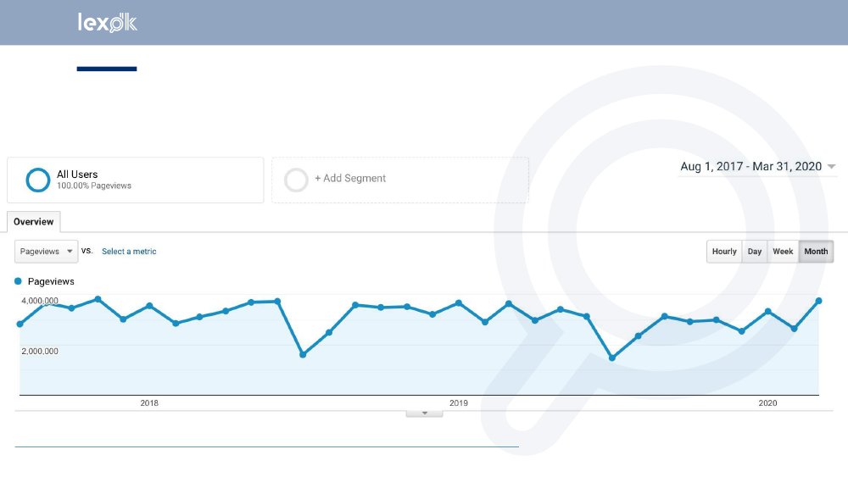Open the date range picker dropdown
The image size is (848, 477).
click(x=757, y=167)
